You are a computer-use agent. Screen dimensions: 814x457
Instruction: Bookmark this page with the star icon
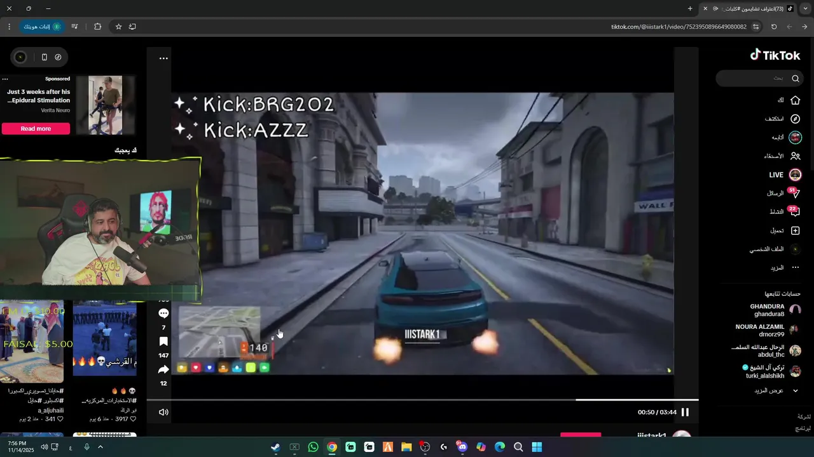click(118, 27)
